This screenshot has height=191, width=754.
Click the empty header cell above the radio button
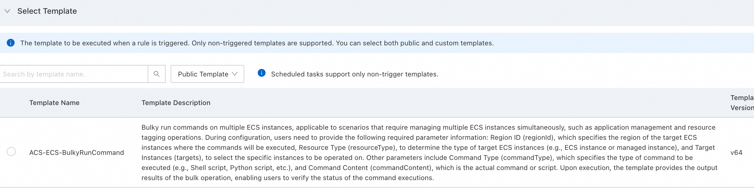coord(11,103)
